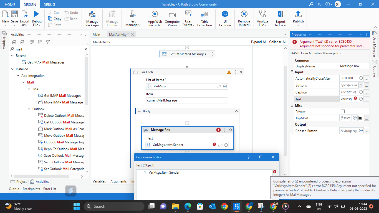This screenshot has width=379, height=213.
Task: Collapse the For Each activity
Action: click(241, 72)
